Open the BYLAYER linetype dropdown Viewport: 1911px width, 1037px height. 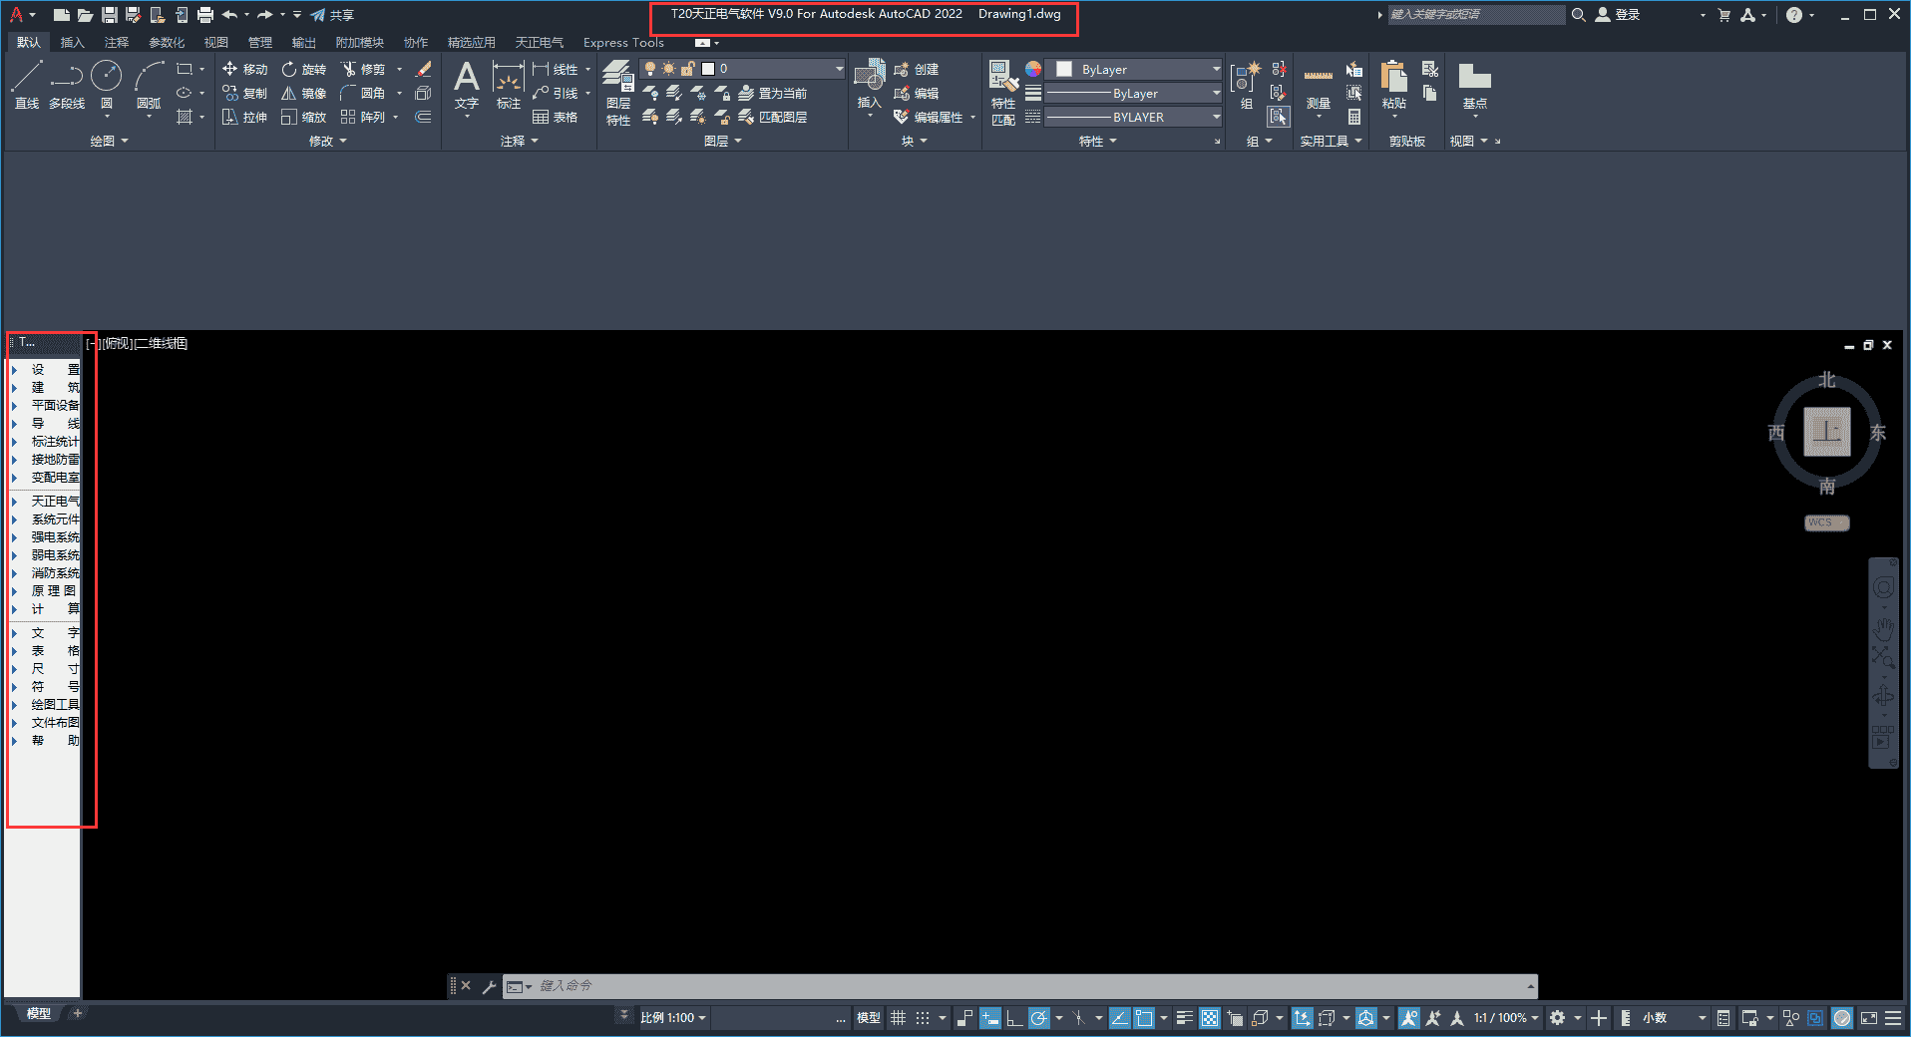pyautogui.click(x=1133, y=117)
